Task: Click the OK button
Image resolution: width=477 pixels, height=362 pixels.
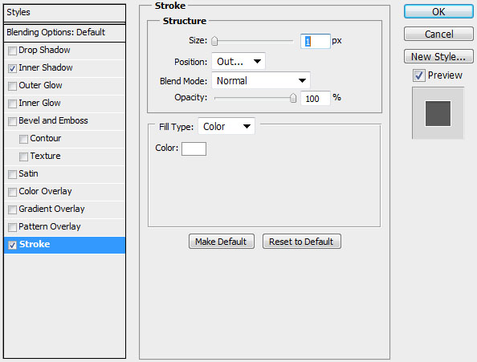Action: click(x=438, y=12)
